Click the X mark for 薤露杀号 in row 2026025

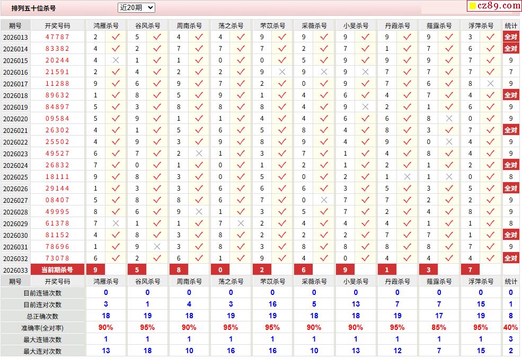(449, 177)
